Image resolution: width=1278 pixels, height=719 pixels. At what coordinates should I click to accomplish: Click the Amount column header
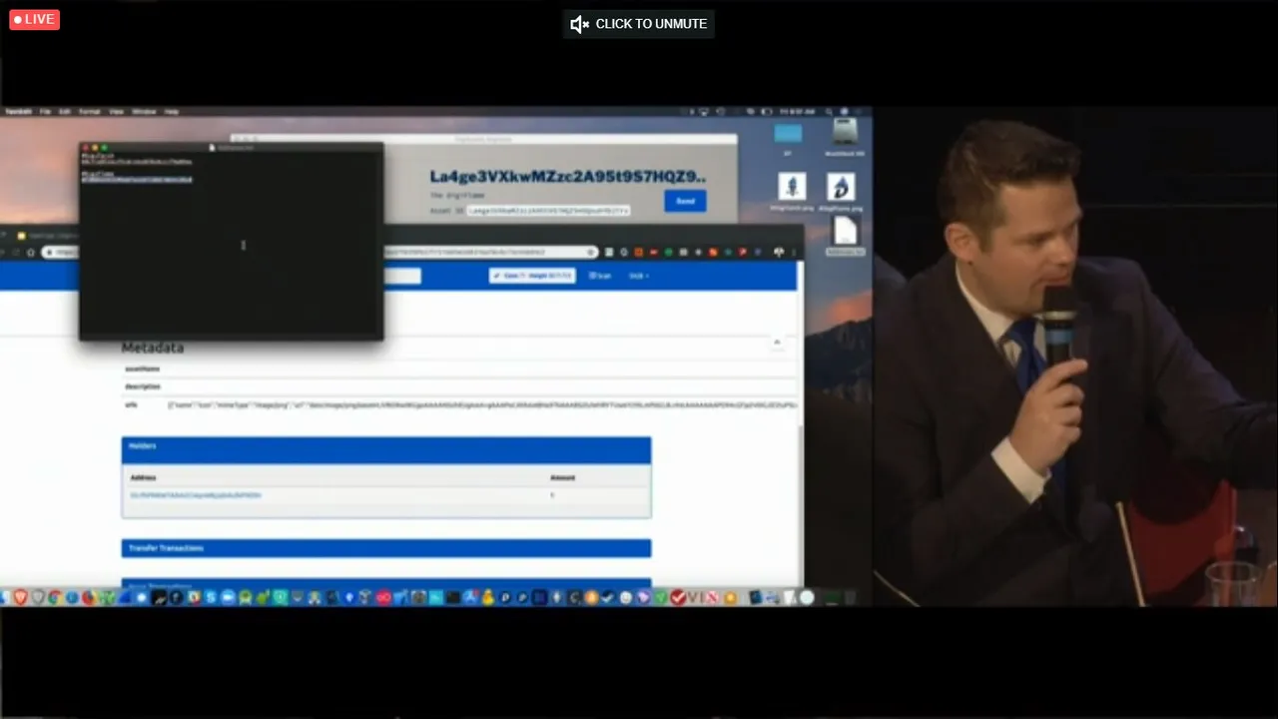tap(562, 477)
